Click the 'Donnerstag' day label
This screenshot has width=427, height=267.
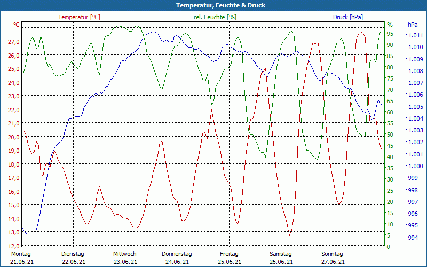(x=177, y=254)
